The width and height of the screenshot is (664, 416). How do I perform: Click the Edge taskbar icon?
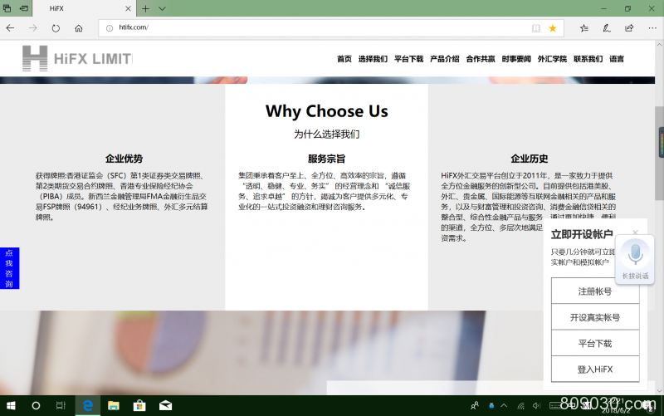point(88,406)
